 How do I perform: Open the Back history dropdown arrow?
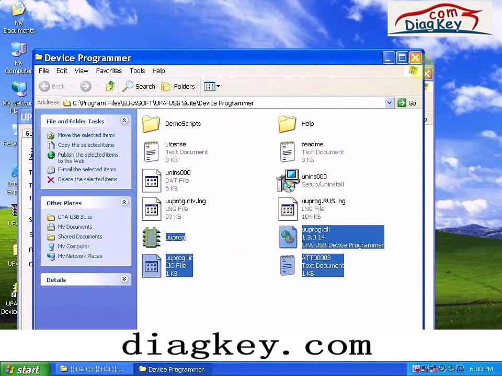pos(72,86)
